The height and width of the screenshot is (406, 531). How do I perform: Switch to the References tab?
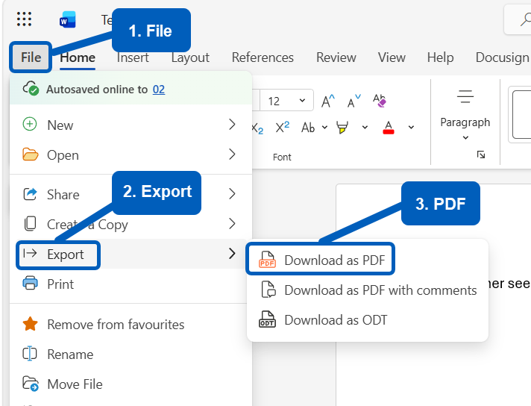(263, 57)
